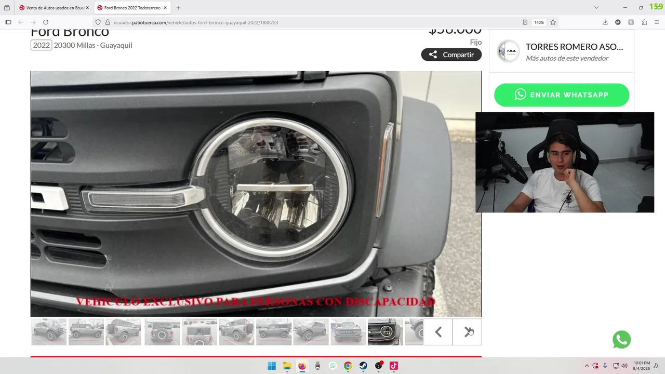Click the Compartir share button

pos(451,55)
